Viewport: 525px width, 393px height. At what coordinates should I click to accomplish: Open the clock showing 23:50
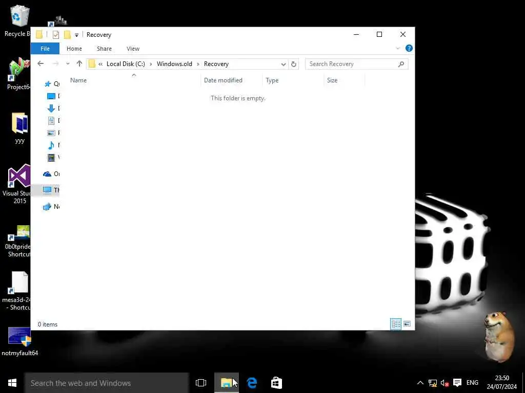502,382
